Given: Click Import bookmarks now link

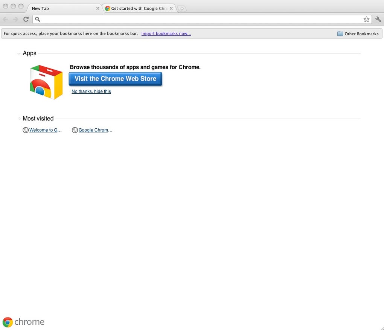Looking at the screenshot, I should point(166,33).
